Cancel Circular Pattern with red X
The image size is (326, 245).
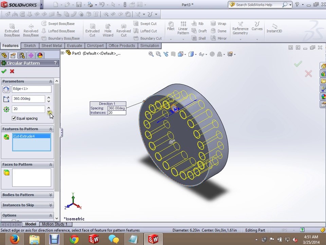coord(12,71)
